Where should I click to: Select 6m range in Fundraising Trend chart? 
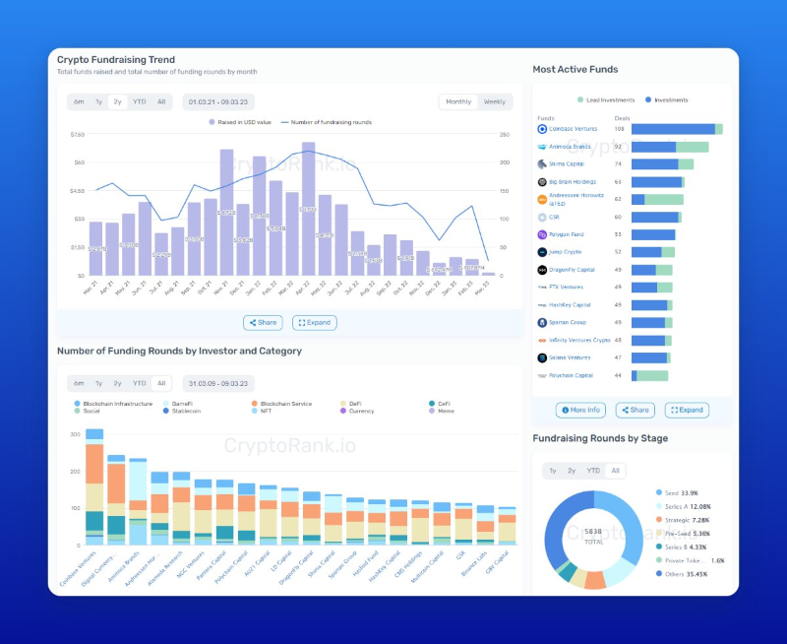click(79, 102)
